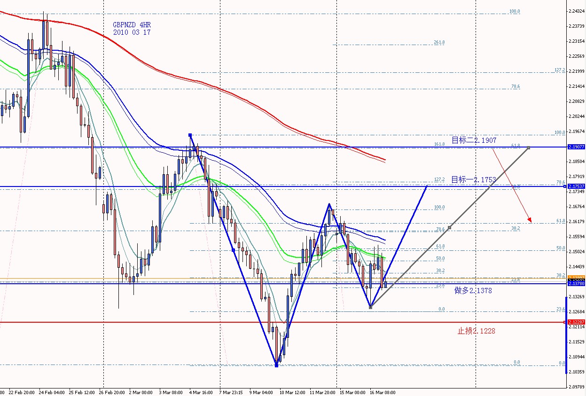Viewport: 586px width, 396px height.
Task: Select the 做多2.1378 entry label
Action: click(473, 291)
